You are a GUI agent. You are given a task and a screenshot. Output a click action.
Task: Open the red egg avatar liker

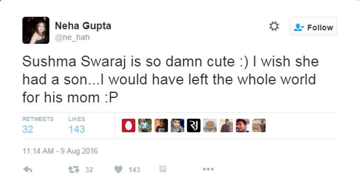pyautogui.click(x=128, y=126)
